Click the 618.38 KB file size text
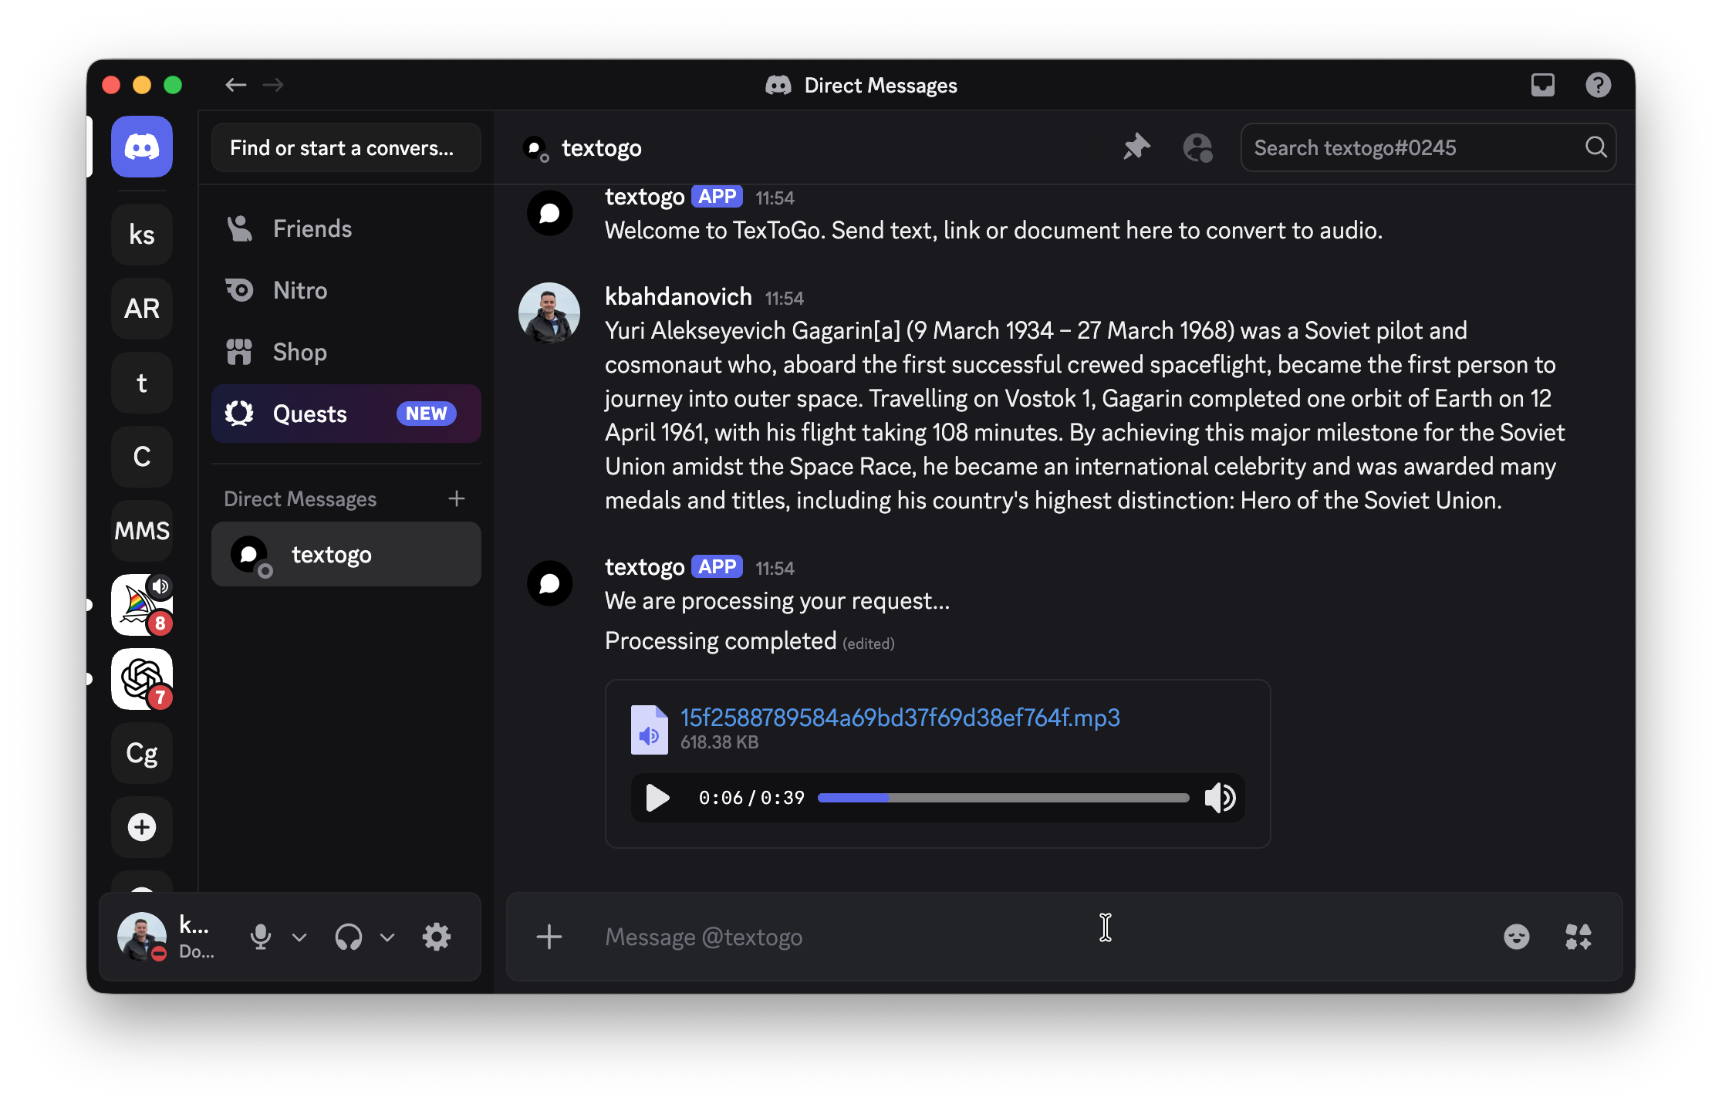This screenshot has width=1722, height=1108. [719, 742]
